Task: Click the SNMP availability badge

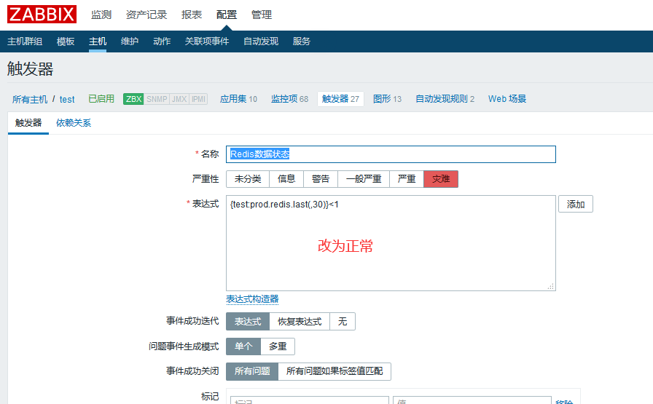Action: point(156,99)
